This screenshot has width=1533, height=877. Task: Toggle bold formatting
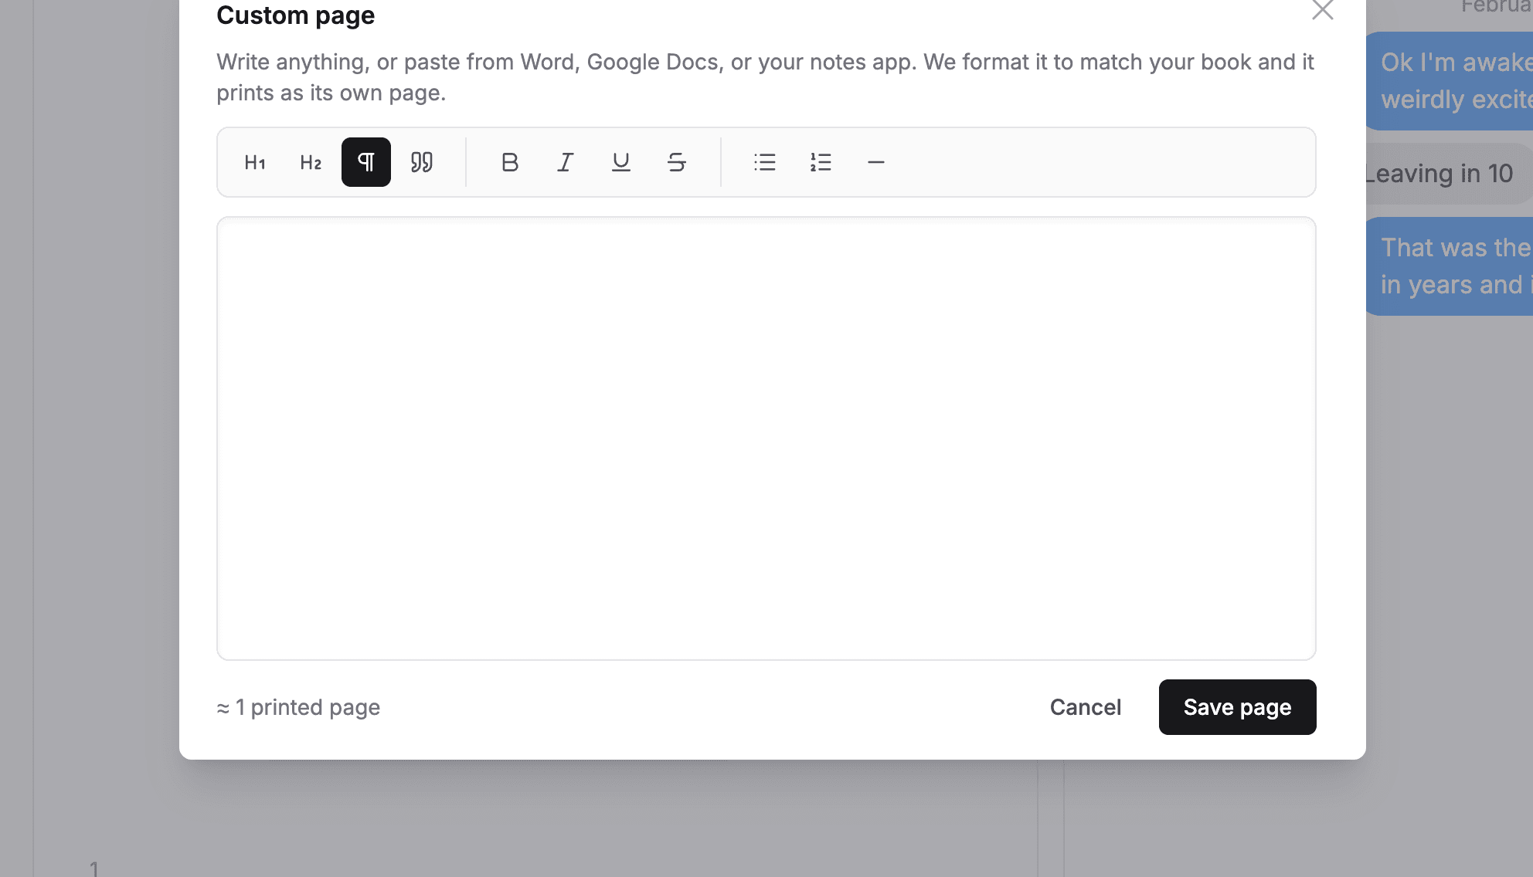point(510,162)
